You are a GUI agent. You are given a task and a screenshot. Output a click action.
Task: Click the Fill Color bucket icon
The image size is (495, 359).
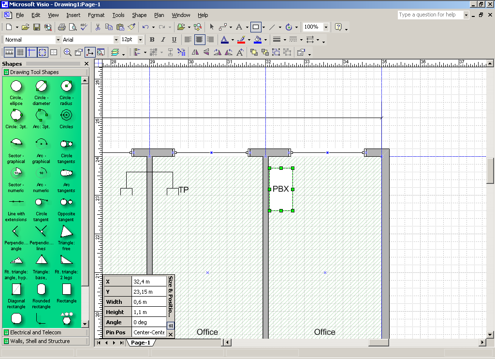[258, 40]
